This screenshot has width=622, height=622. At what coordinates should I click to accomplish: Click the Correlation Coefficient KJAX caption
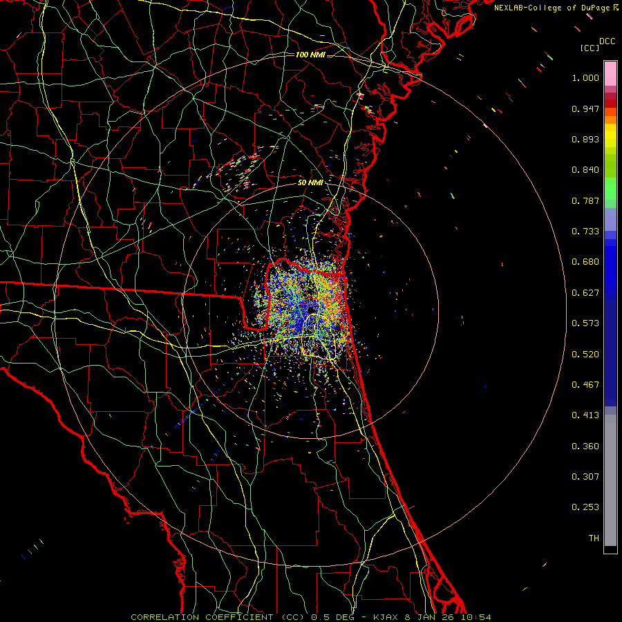pos(311,617)
